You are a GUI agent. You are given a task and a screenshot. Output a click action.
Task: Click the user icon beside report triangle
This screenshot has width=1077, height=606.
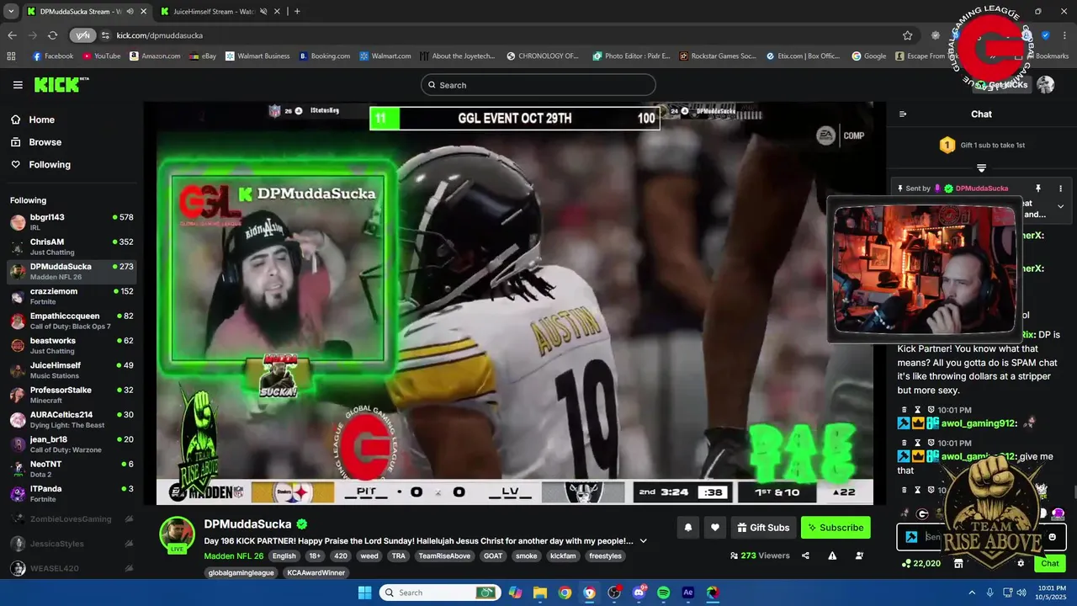coord(859,555)
